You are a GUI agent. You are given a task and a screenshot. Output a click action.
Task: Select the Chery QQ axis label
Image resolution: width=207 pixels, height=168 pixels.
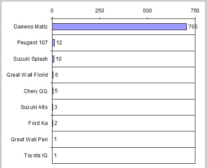click(35, 91)
